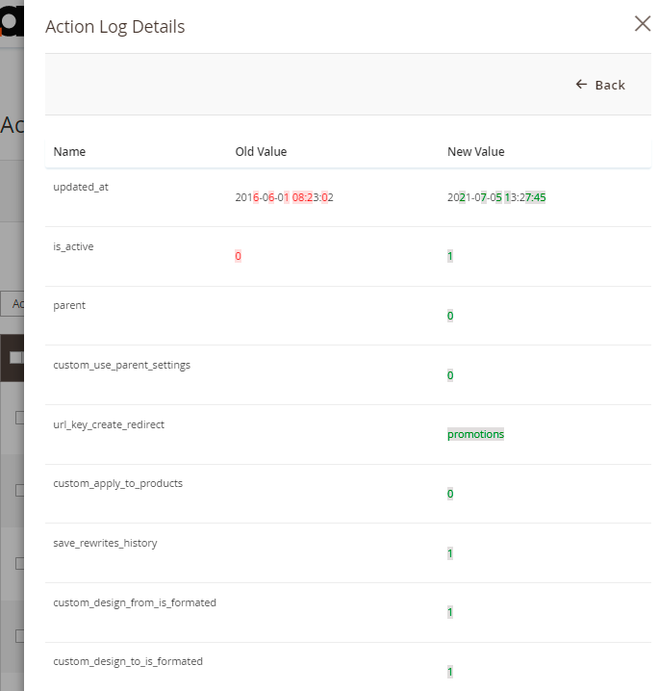Click the custom_use_parent_settings field name
This screenshot has height=691, width=659.
coord(121,365)
